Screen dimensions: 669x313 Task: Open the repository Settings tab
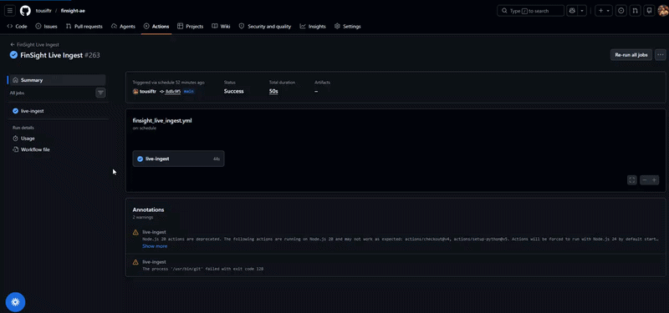[x=348, y=27]
